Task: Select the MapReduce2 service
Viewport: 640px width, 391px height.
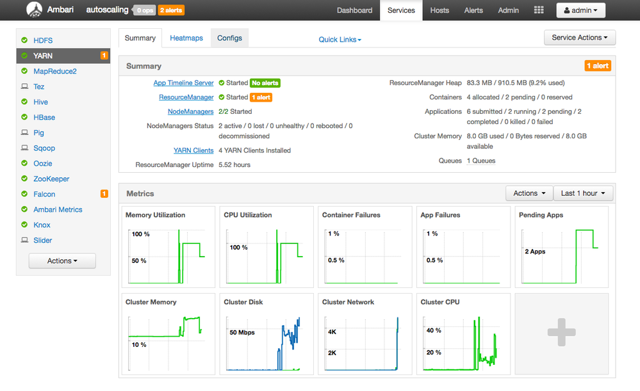Action: pyautogui.click(x=54, y=71)
